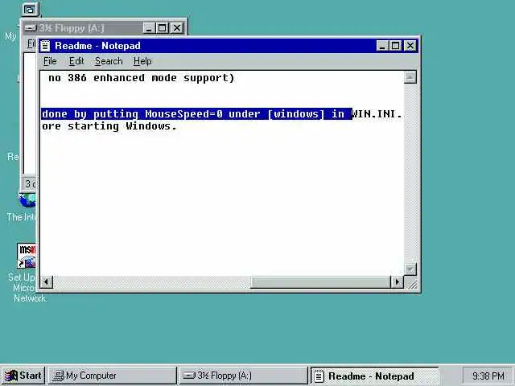Click the 9:38 PM taskbar clock

pyautogui.click(x=488, y=376)
